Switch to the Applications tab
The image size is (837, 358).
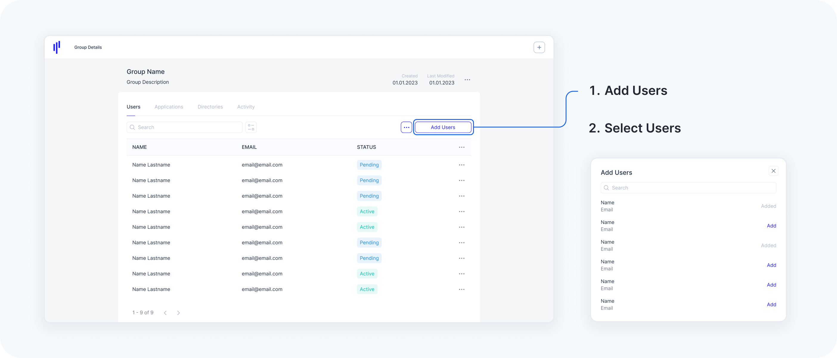169,107
